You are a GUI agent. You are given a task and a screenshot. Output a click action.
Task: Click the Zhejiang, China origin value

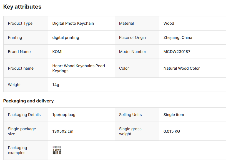(x=178, y=38)
